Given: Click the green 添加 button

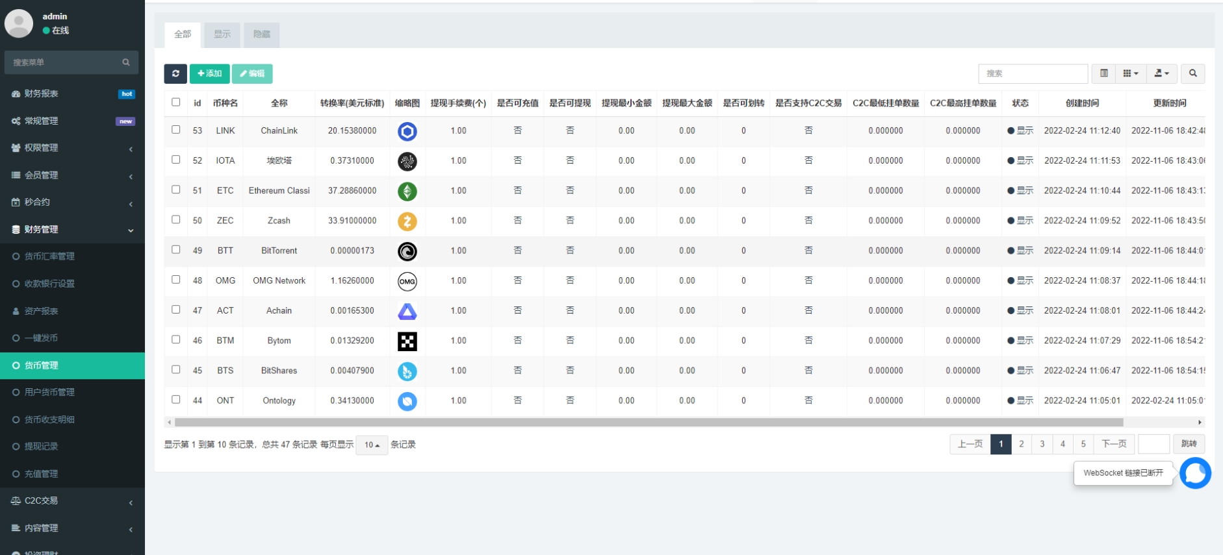Looking at the screenshot, I should (x=209, y=73).
